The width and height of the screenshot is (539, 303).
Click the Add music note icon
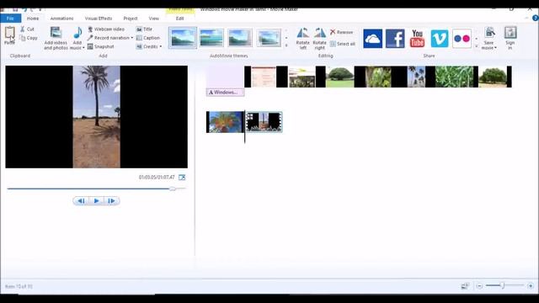(x=77, y=34)
